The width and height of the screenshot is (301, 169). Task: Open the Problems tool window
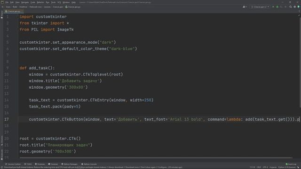point(40,164)
